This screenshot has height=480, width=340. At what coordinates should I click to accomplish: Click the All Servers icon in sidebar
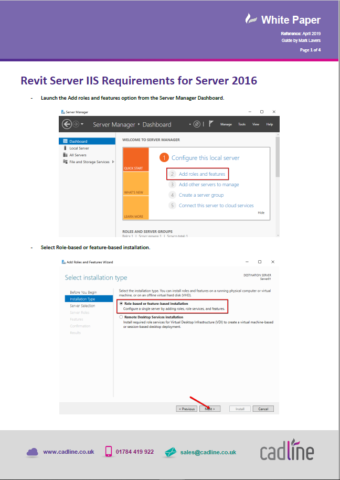coord(65,155)
